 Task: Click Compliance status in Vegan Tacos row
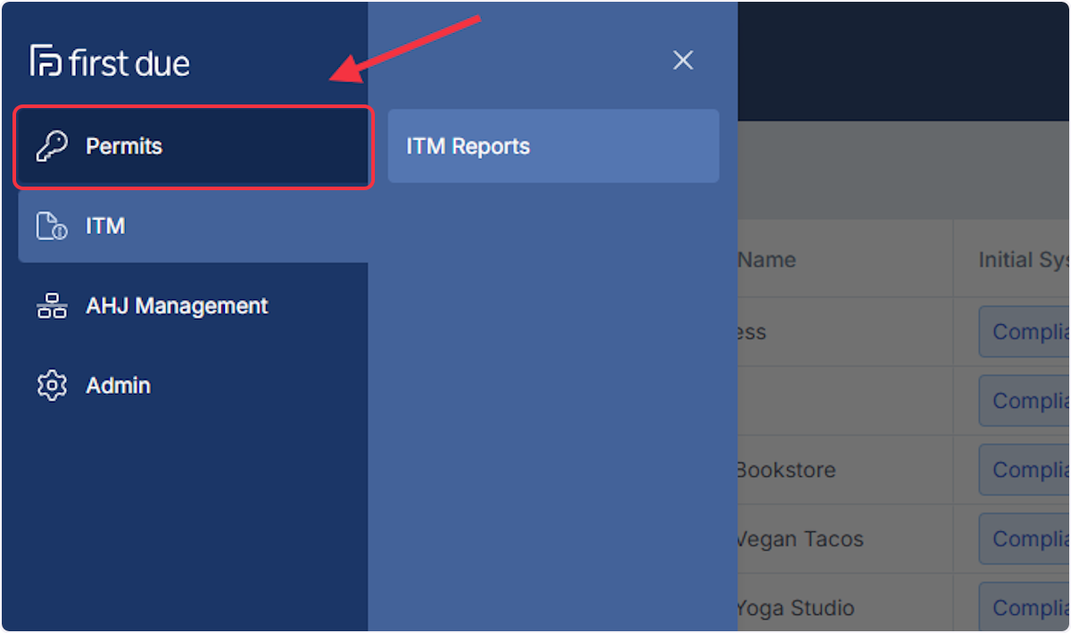coord(1024,538)
